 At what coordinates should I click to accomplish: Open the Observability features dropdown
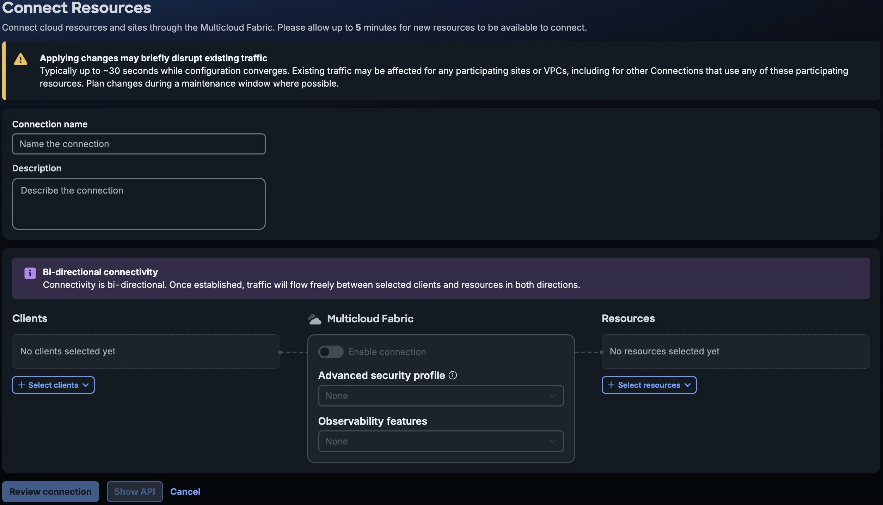tap(441, 441)
